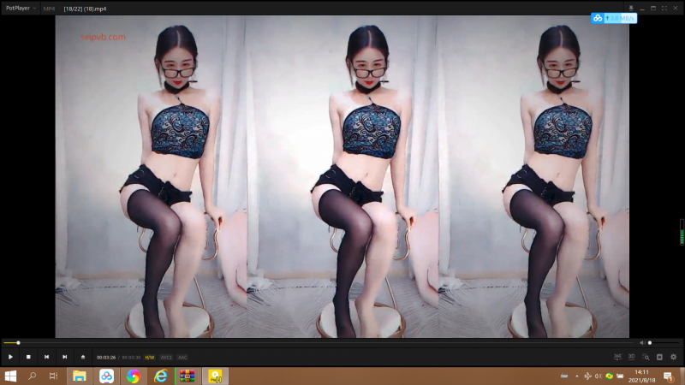Pin the player window on top

tap(630, 8)
